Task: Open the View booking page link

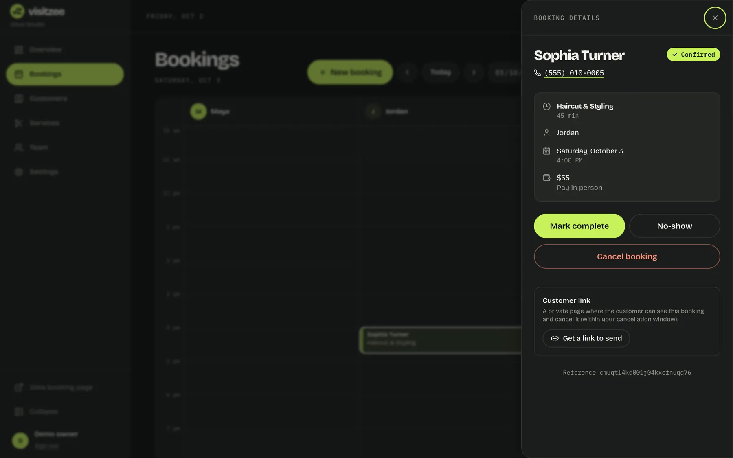Action: tap(65, 387)
